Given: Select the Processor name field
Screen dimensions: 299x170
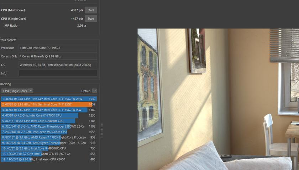Looking at the screenshot, I should click(x=58, y=48).
